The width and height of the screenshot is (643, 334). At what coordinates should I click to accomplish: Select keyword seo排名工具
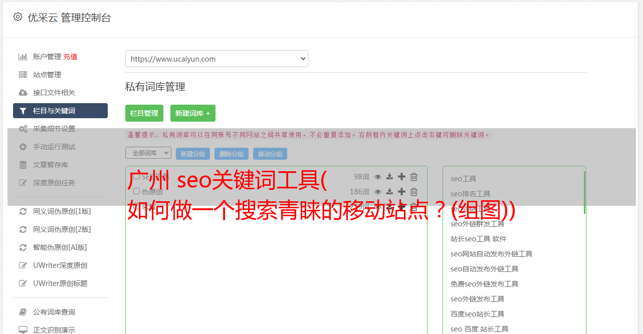click(x=471, y=194)
